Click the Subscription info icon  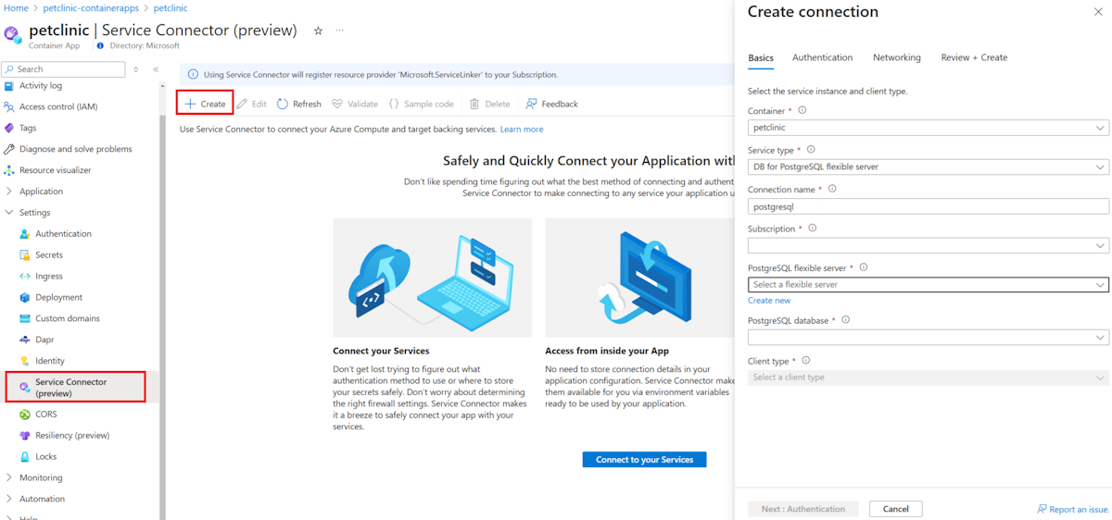coord(813,228)
